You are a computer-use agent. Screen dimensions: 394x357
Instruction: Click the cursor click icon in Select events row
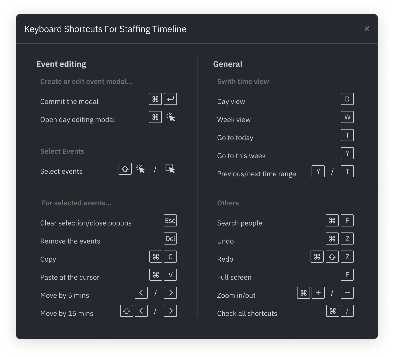click(x=140, y=169)
